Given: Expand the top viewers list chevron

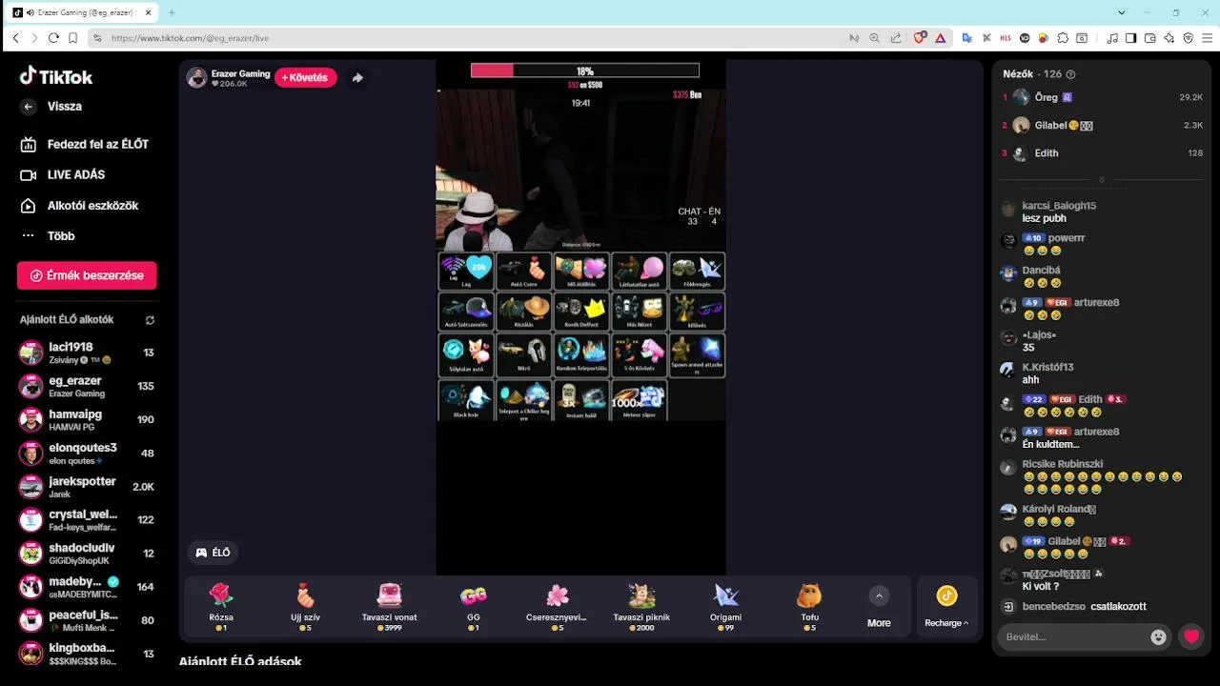Looking at the screenshot, I should tap(1102, 180).
